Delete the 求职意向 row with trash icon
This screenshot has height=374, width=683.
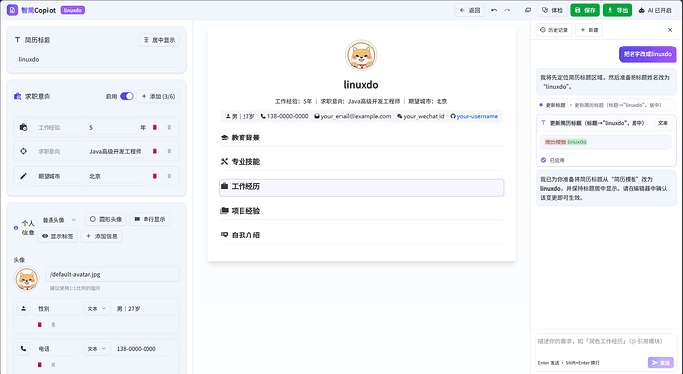click(155, 151)
